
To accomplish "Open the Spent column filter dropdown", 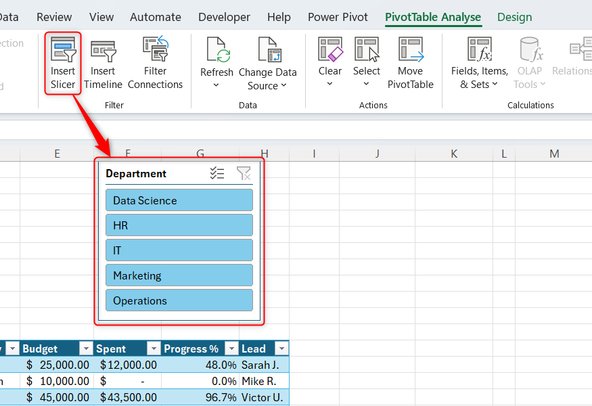I will click(154, 348).
